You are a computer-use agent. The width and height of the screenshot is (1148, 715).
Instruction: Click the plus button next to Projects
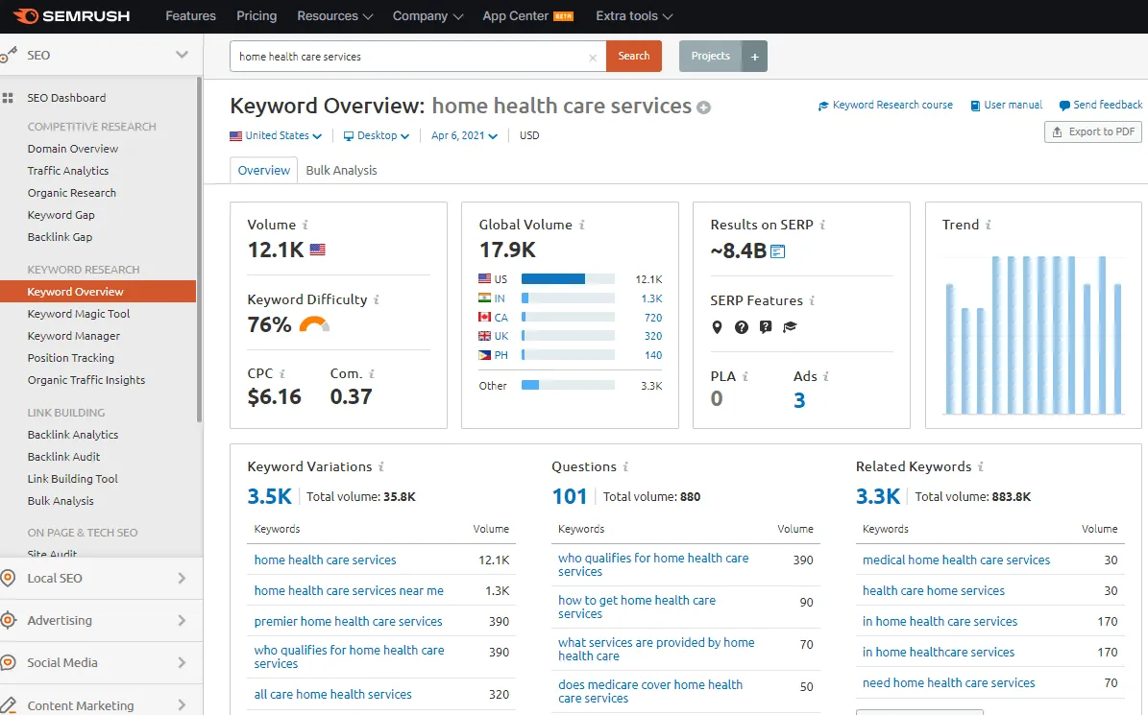(x=755, y=56)
